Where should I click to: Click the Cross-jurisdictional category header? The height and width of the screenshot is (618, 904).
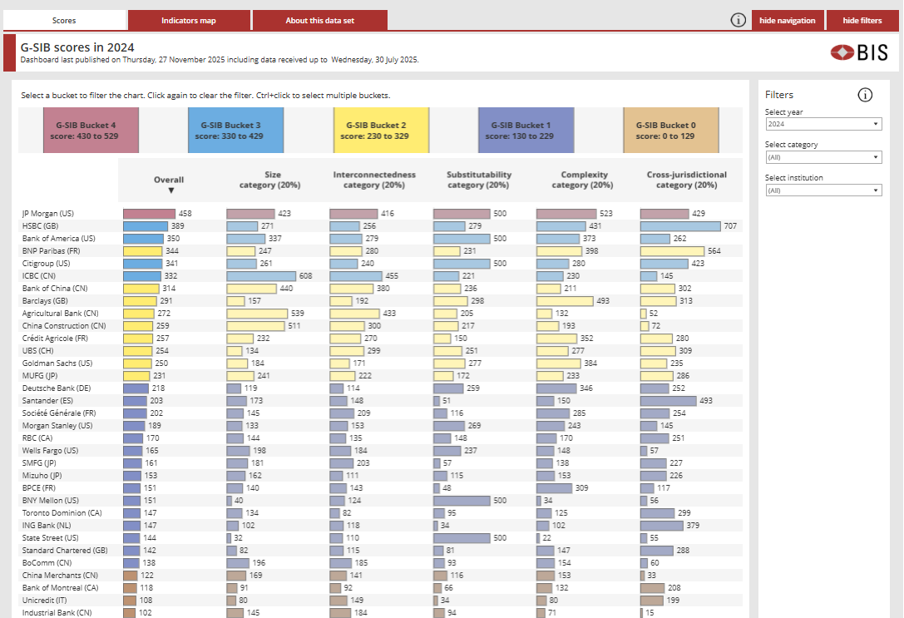(687, 180)
